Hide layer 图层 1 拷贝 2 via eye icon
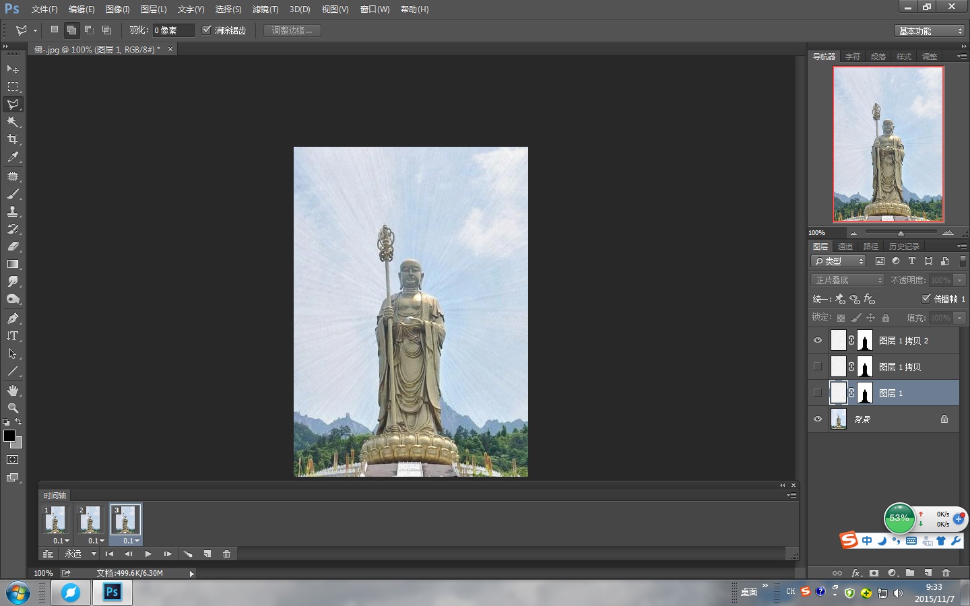 pyautogui.click(x=818, y=341)
